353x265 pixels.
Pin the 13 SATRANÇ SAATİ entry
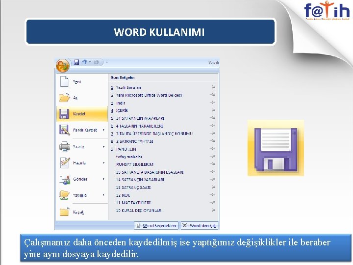[x=213, y=187]
